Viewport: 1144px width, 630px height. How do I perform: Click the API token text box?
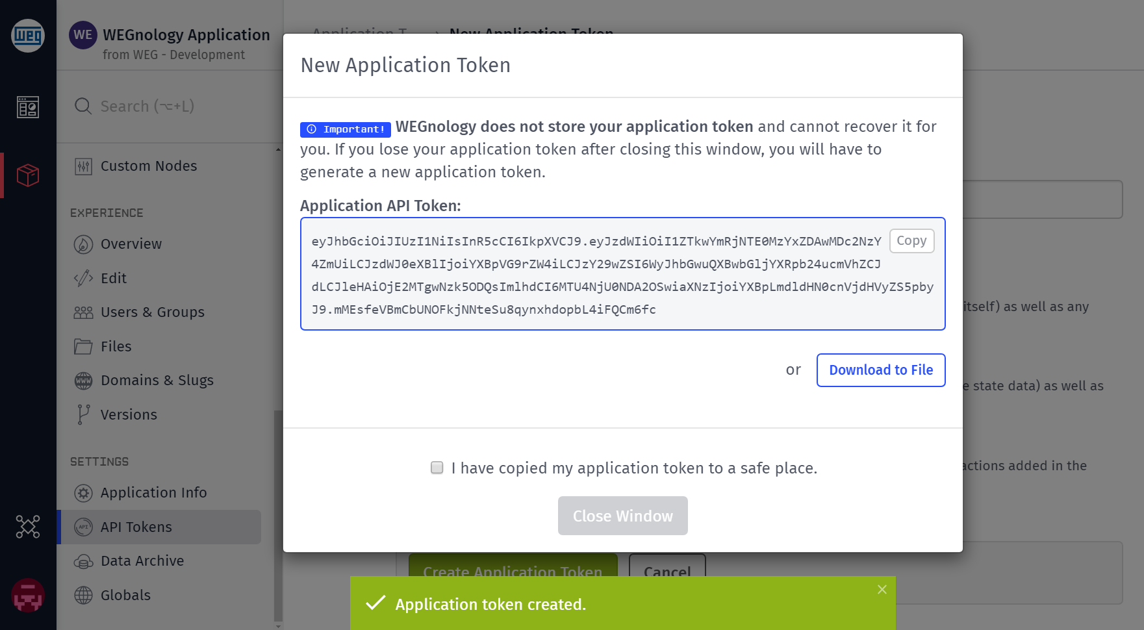pyautogui.click(x=622, y=274)
